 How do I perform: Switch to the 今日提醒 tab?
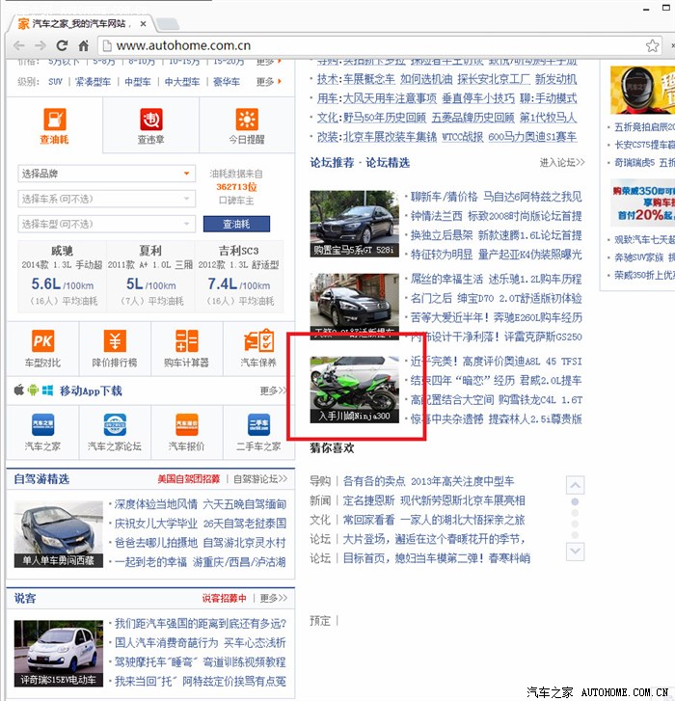[247, 125]
